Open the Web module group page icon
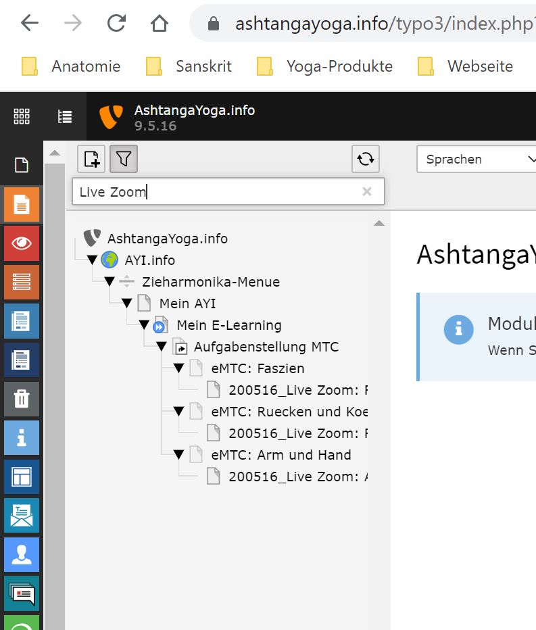 click(22, 165)
